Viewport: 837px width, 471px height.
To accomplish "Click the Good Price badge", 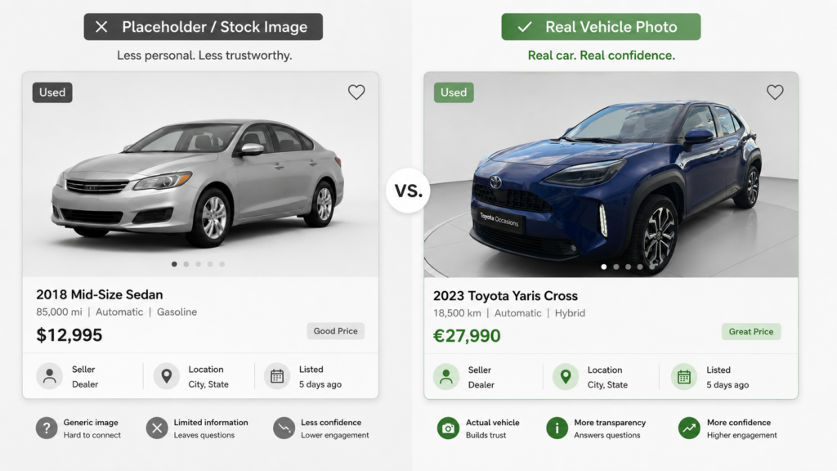I will pyautogui.click(x=336, y=331).
